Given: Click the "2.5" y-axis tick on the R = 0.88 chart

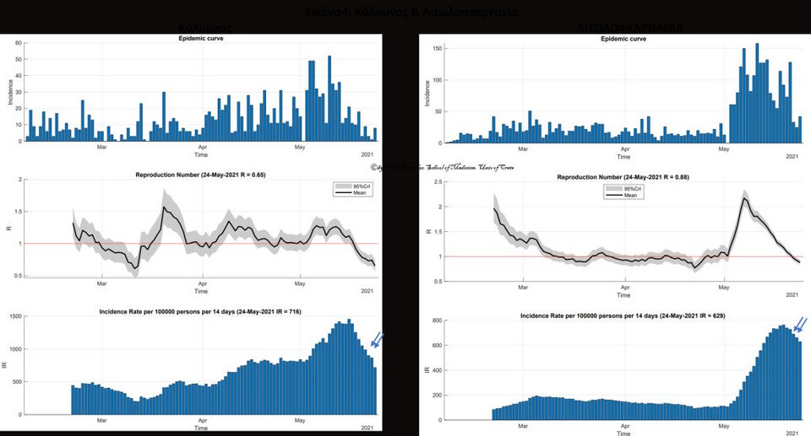Looking at the screenshot, I should 438,182.
